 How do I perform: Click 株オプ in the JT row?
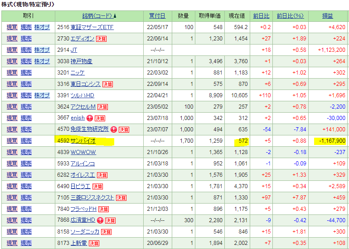pyautogui.click(x=42, y=50)
